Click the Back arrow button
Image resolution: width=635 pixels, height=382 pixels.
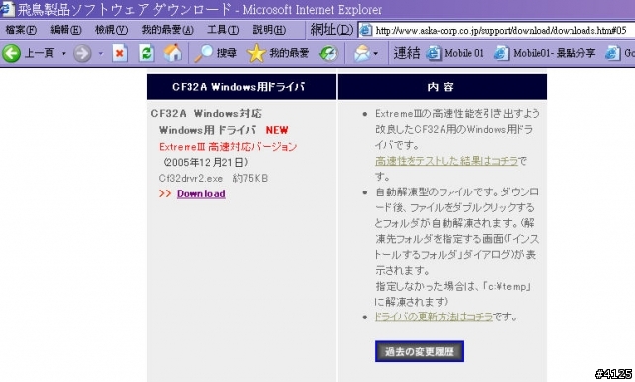tap(11, 53)
